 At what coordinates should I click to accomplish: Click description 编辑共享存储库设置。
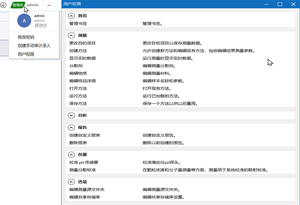tap(163, 197)
